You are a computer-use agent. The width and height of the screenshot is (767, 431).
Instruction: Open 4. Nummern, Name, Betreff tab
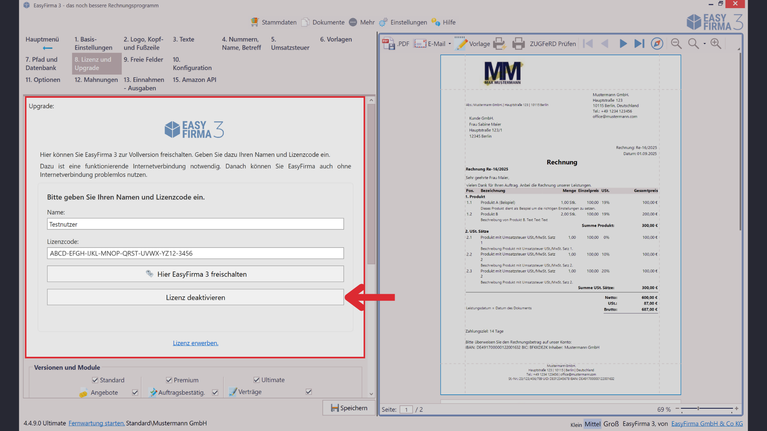(241, 43)
